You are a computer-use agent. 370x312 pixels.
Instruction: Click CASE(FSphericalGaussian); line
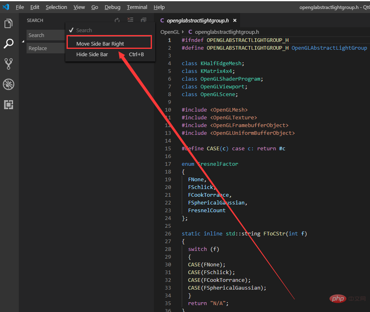(x=227, y=288)
